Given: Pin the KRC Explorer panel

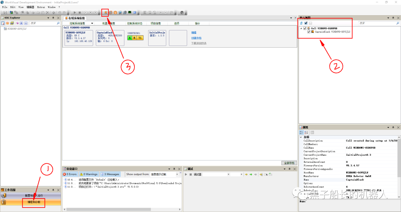Looking at the screenshot, I should [53, 18].
